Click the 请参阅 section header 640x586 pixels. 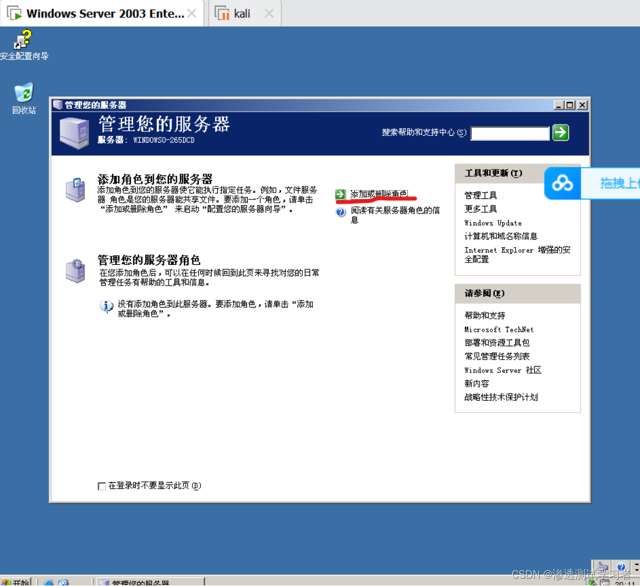[x=517, y=294]
